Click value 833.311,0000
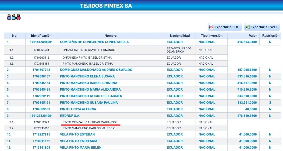Viewport: 283px width, 151px height. click(247, 103)
